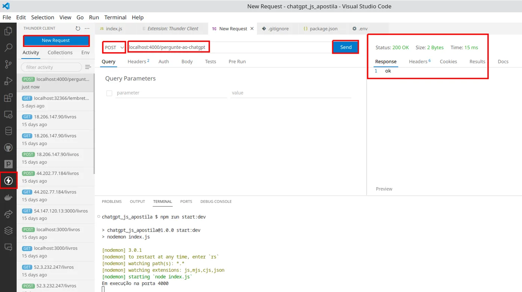Open the Remote Explorer monitor icon
This screenshot has width=522, height=292.
pos(8,114)
